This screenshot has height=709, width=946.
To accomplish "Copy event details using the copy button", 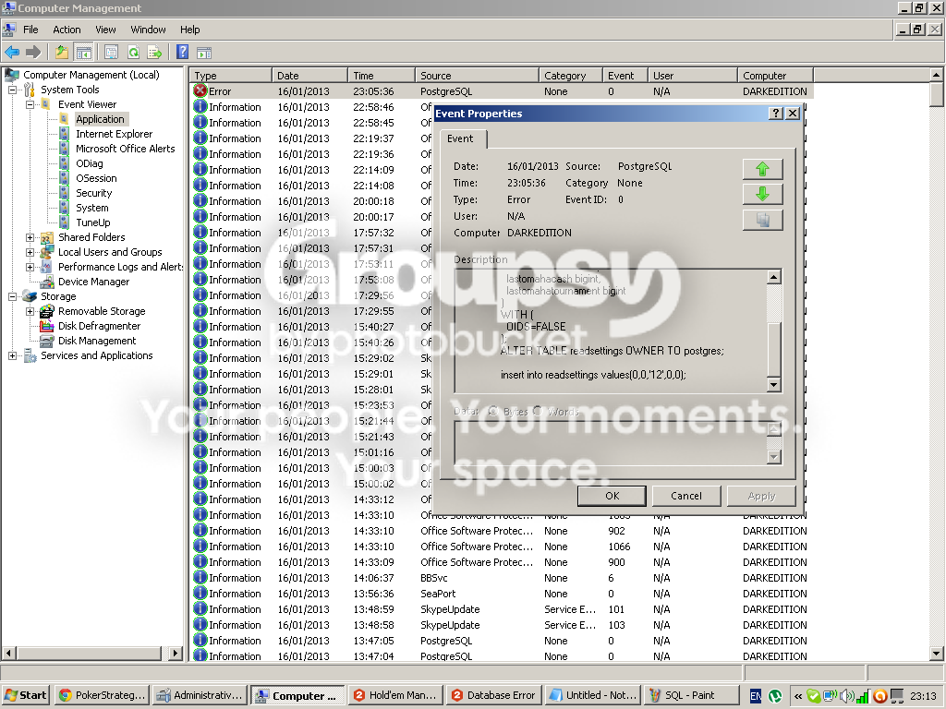I will coord(762,220).
